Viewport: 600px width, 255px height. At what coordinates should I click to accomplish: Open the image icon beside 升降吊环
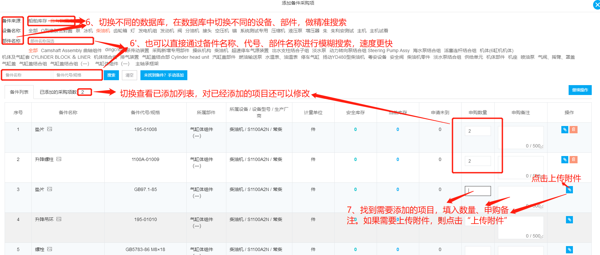pos(59,219)
